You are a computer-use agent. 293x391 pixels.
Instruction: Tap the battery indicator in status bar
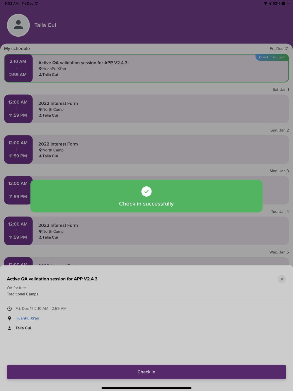(x=285, y=4)
